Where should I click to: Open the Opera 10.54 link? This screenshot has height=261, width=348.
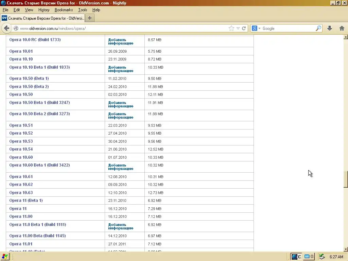pyautogui.click(x=21, y=149)
